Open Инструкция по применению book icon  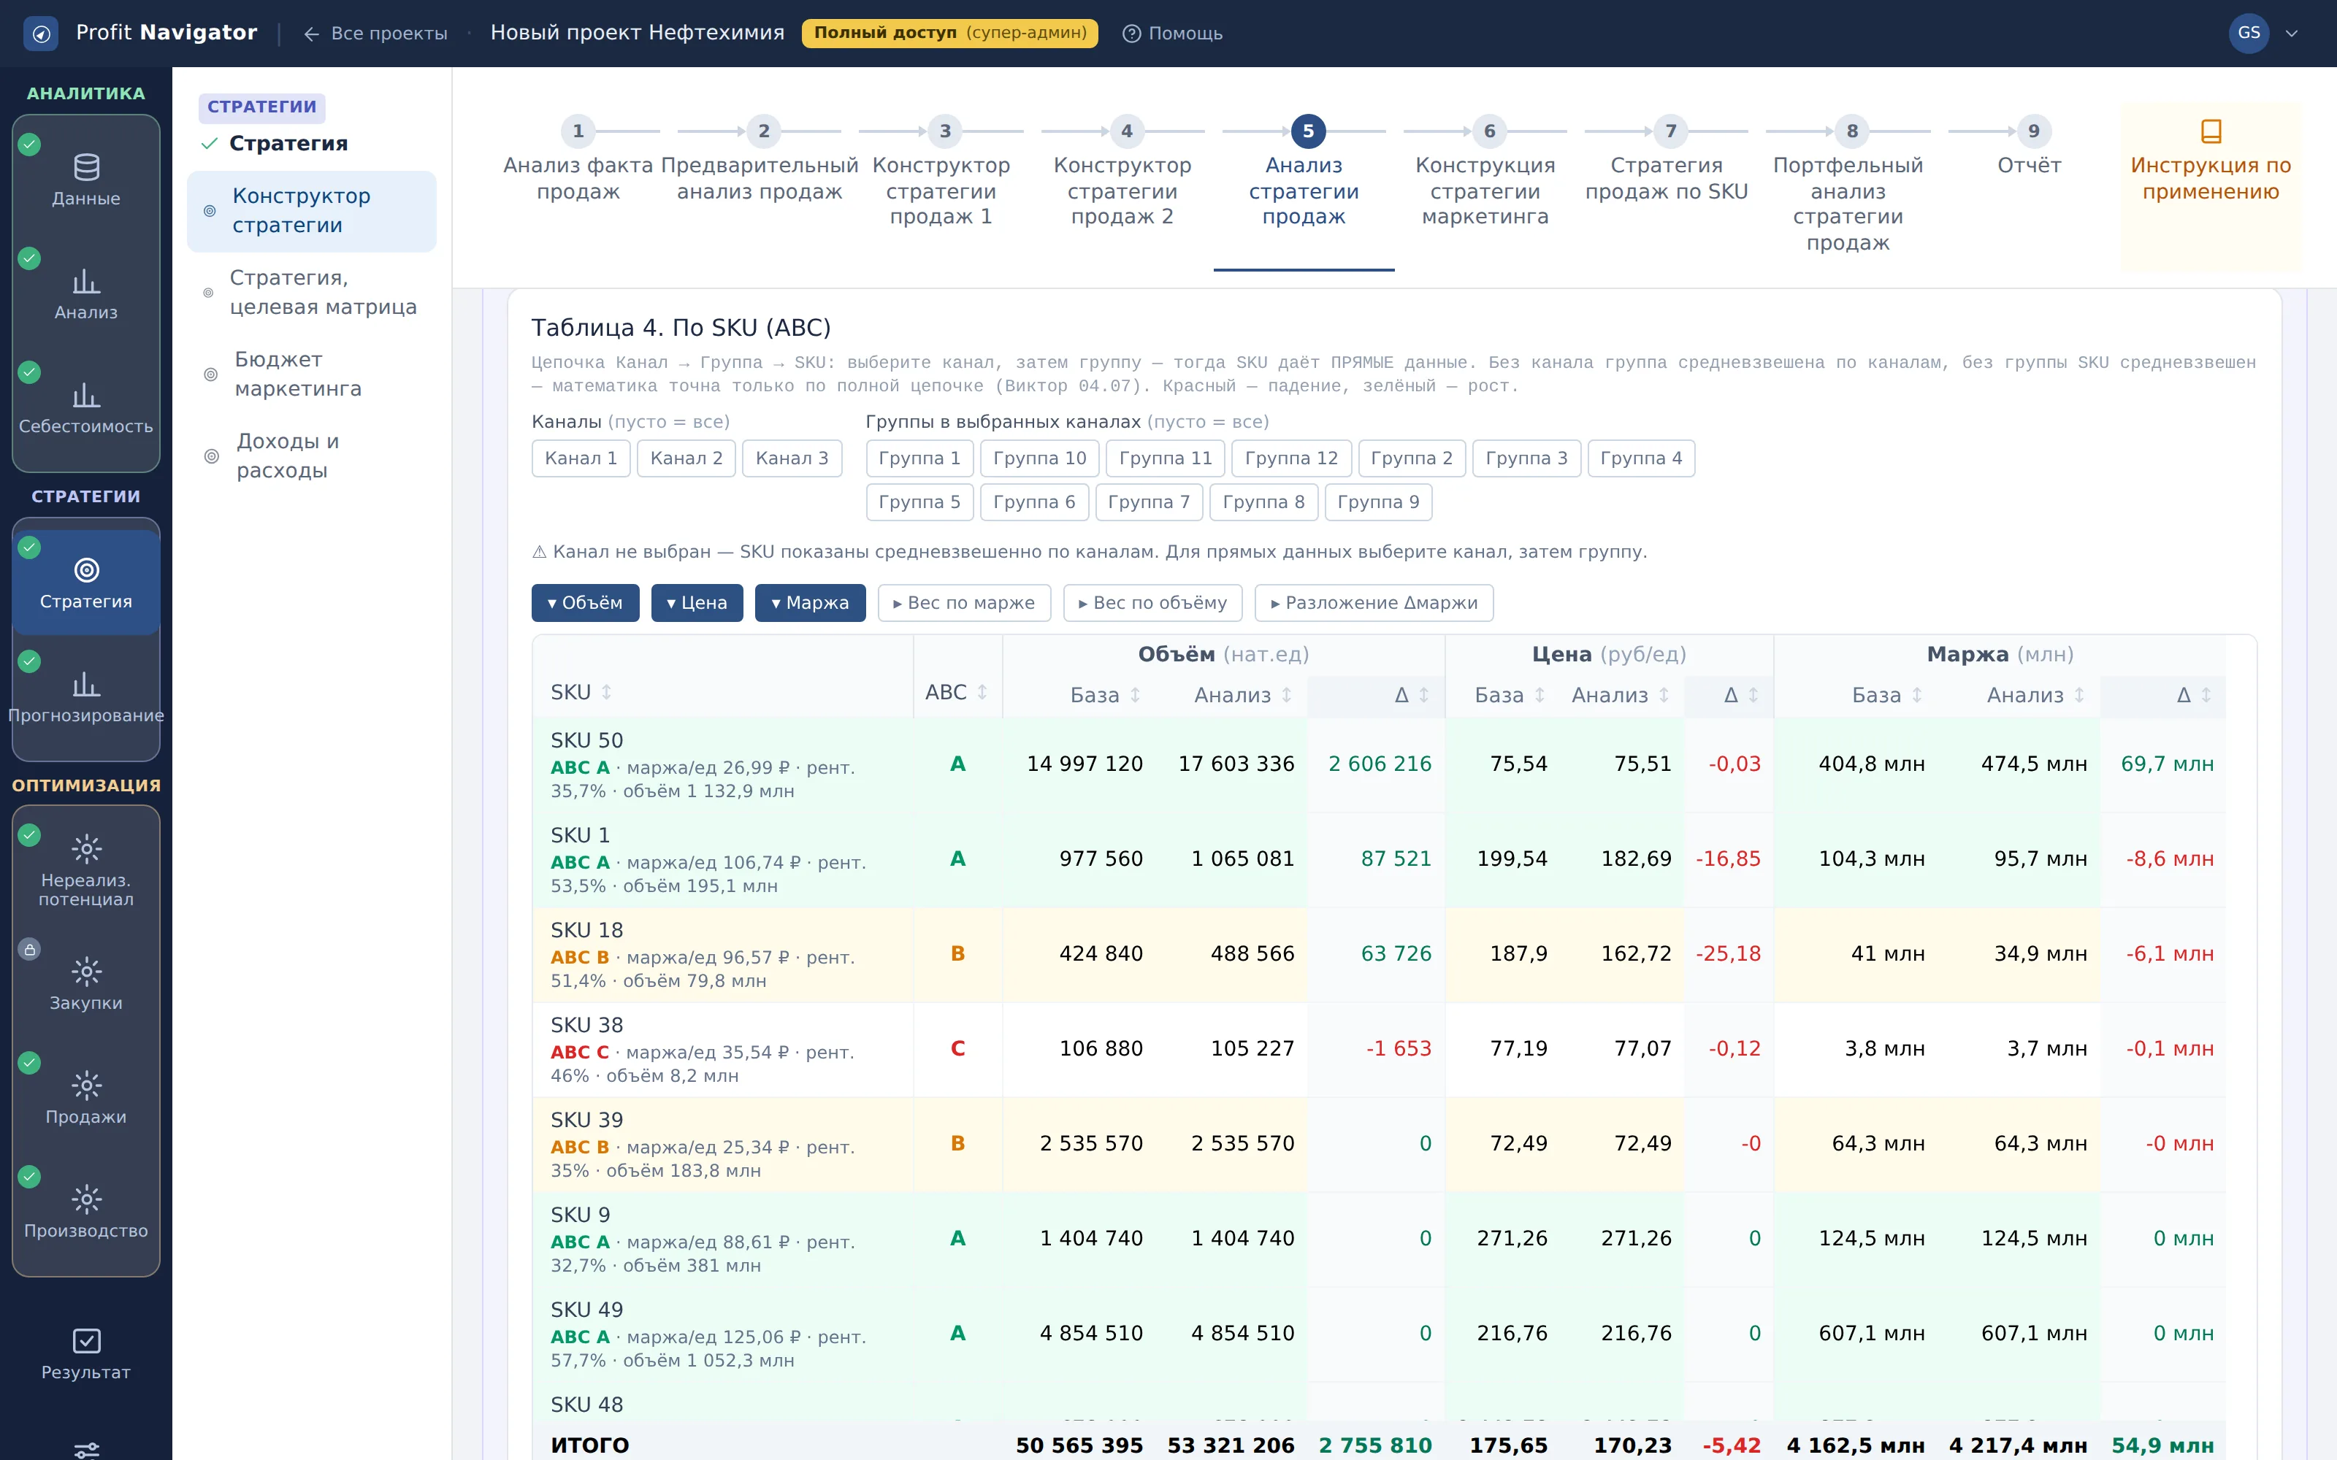[2211, 131]
